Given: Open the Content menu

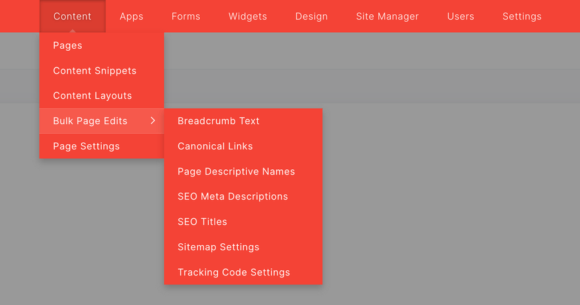Looking at the screenshot, I should pyautogui.click(x=72, y=16).
